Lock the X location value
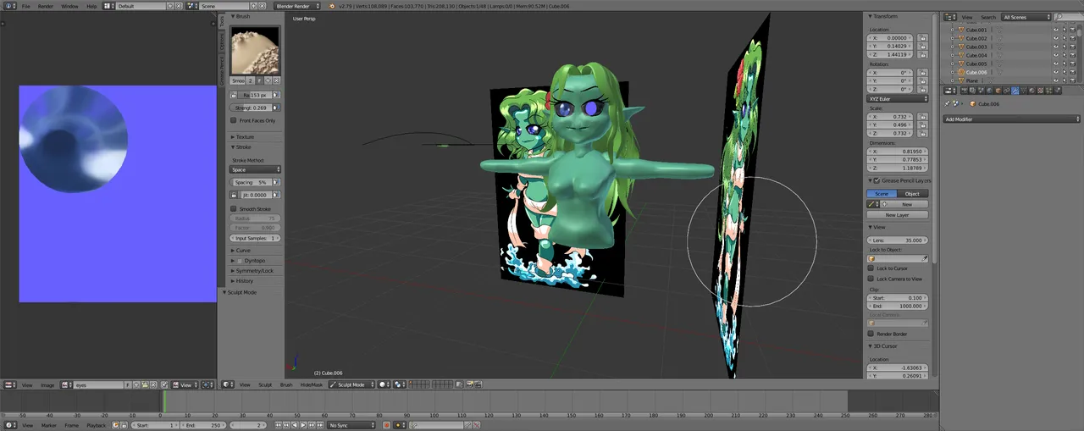1084x431 pixels. (x=923, y=38)
